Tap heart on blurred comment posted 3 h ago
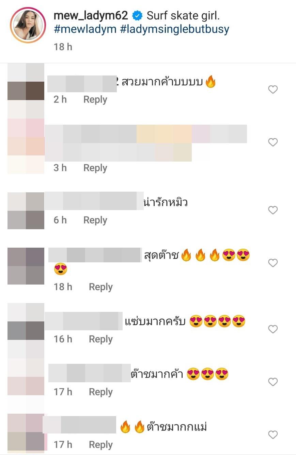Image resolution: width=296 pixels, height=455 pixels. point(273,142)
